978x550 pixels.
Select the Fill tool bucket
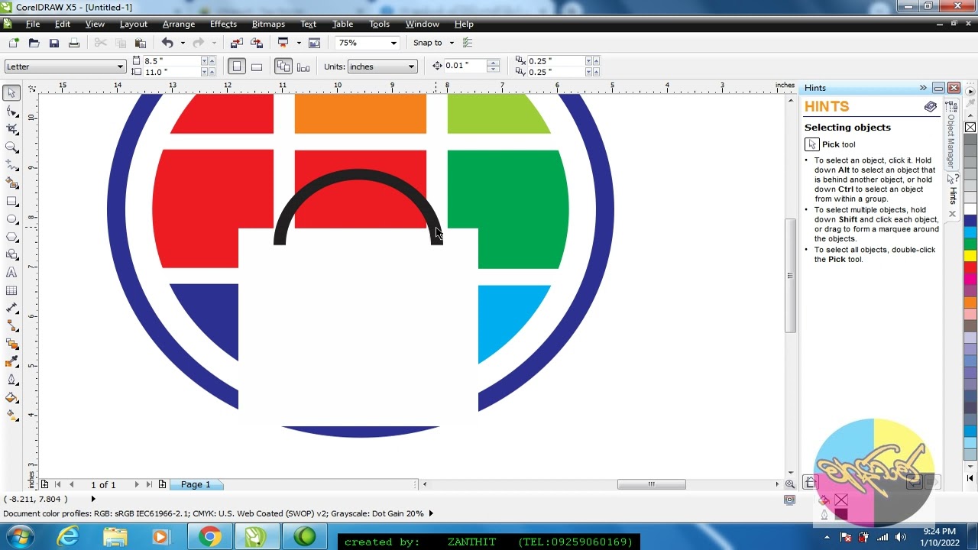tap(12, 397)
